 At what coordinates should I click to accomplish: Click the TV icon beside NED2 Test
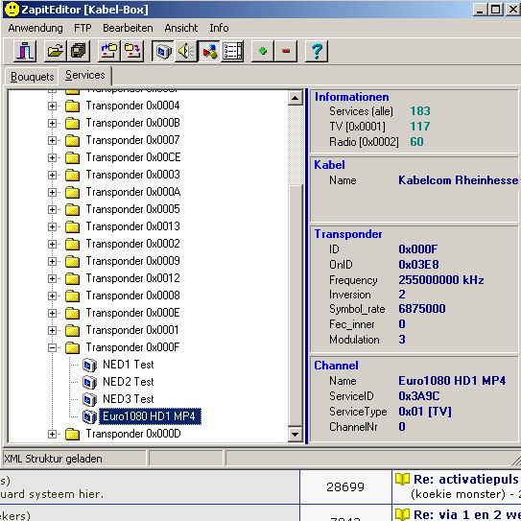click(89, 383)
